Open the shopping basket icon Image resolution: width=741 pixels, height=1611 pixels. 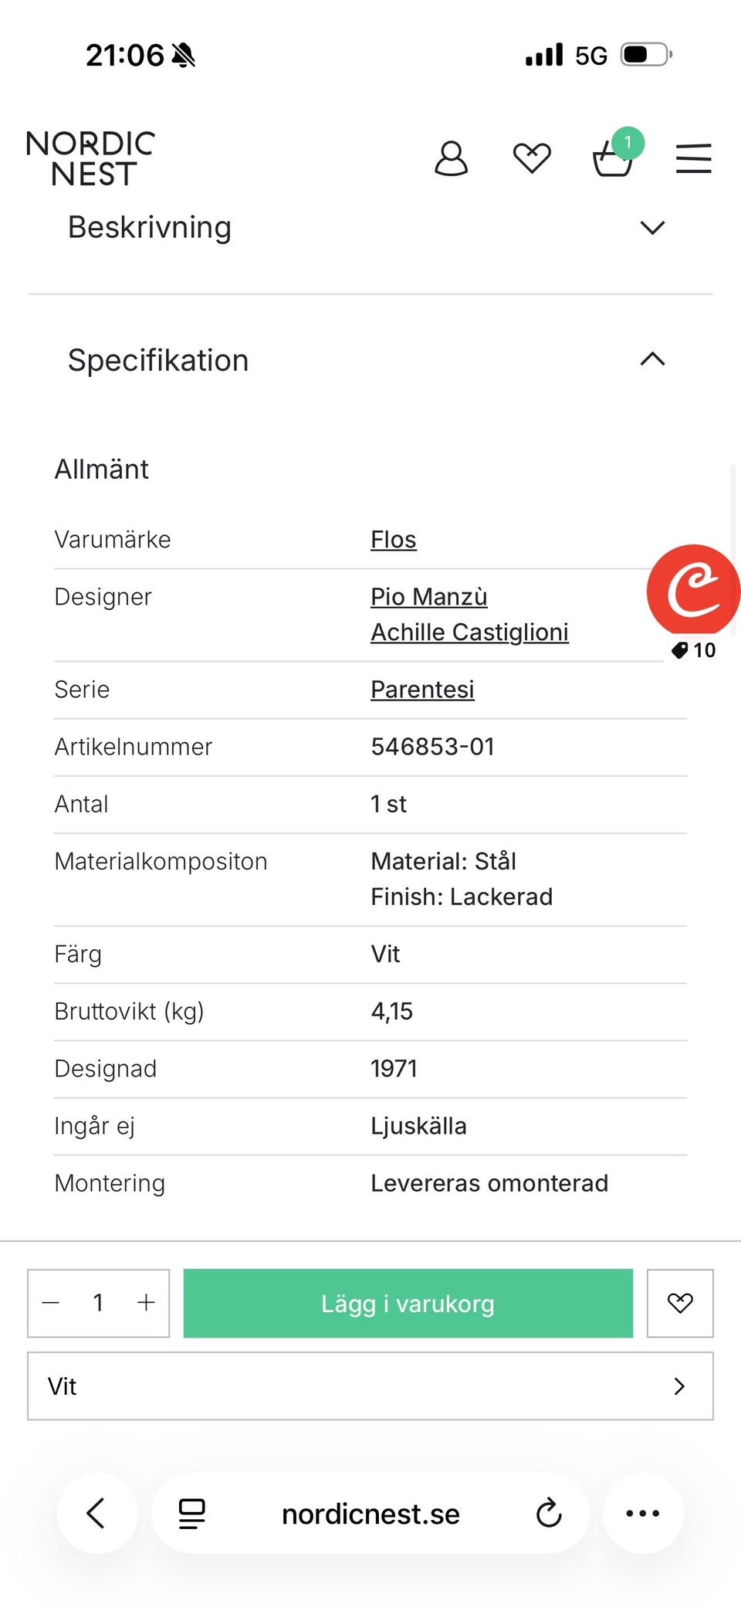[613, 159]
